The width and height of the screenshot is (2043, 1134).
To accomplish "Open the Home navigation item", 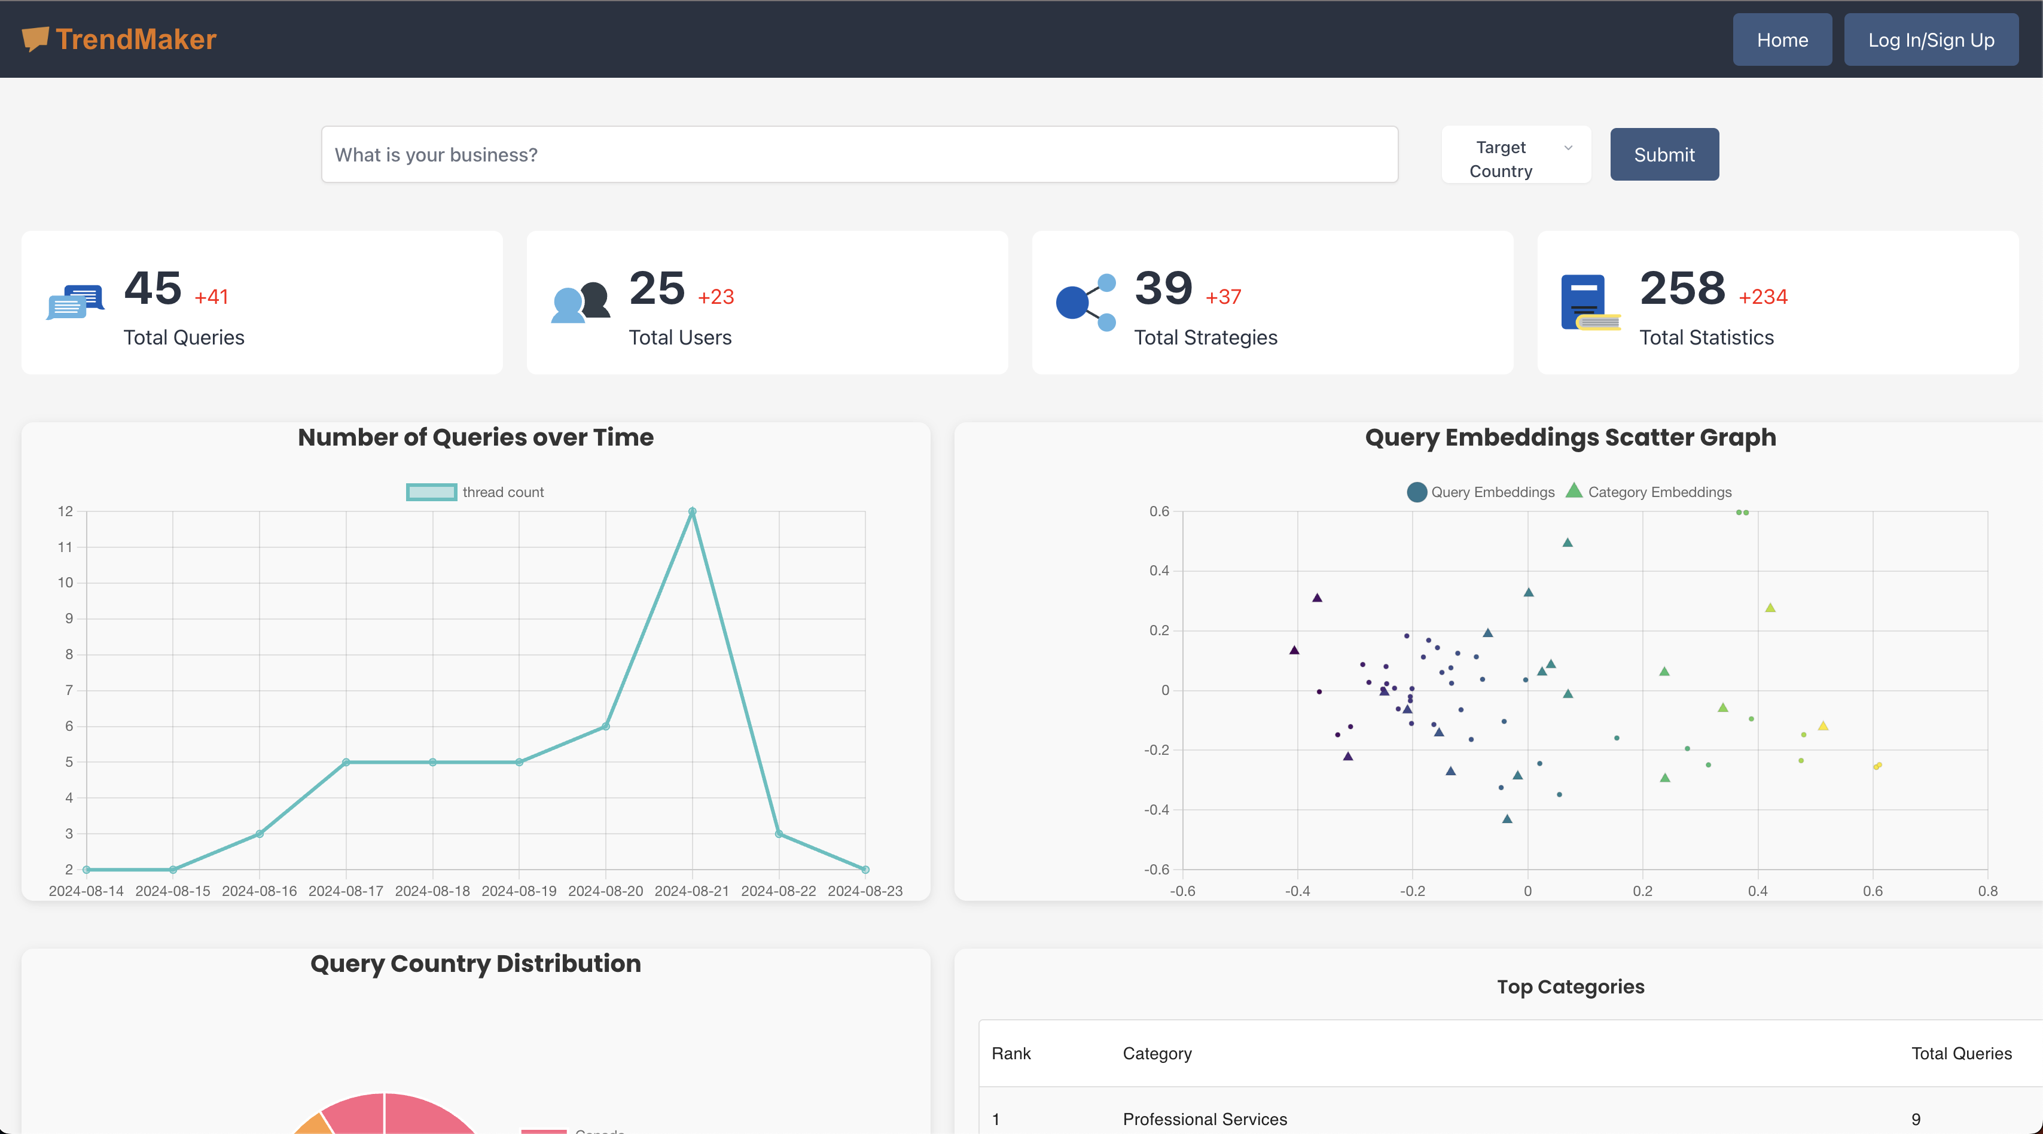I will tap(1782, 39).
